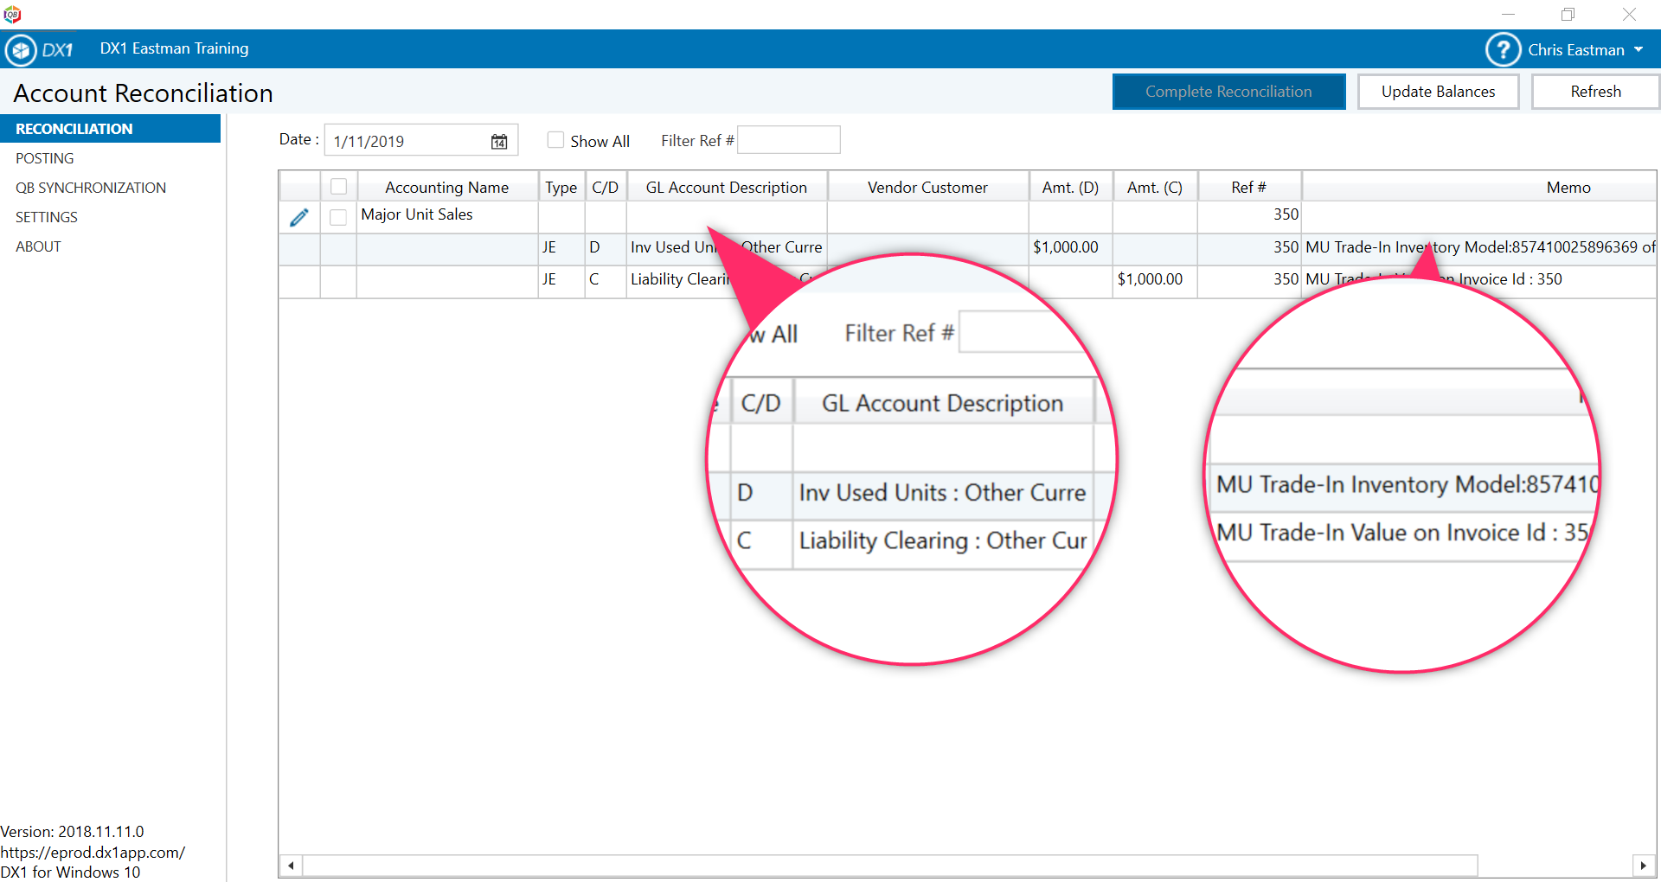The width and height of the screenshot is (1661, 882).
Task: Edit the Major Unit Sales row with pencil
Action: tap(299, 218)
